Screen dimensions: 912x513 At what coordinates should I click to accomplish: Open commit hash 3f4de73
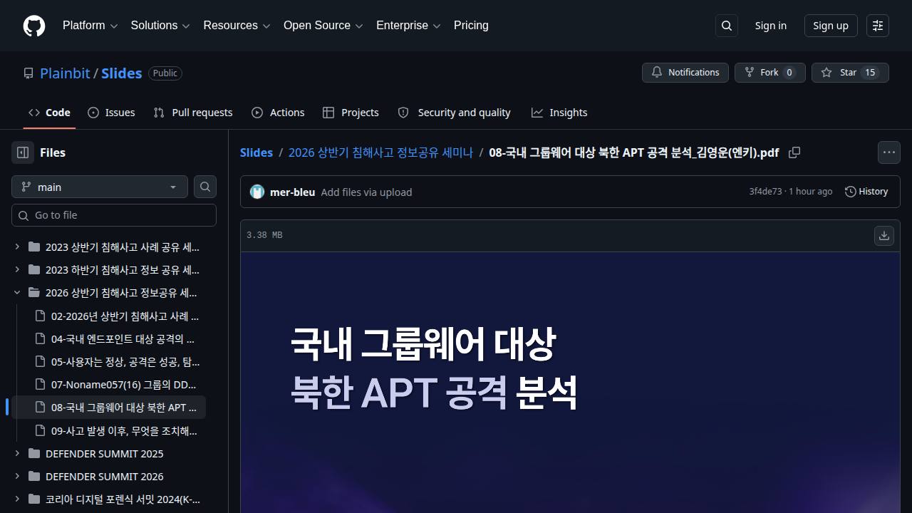click(x=765, y=192)
